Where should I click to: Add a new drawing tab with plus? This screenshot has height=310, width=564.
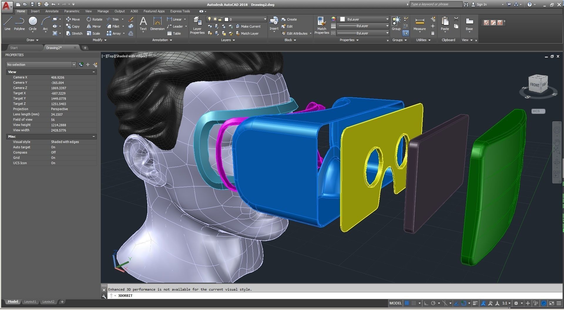(85, 48)
